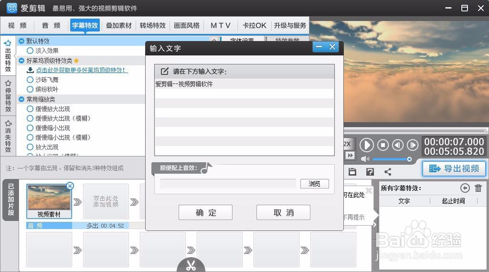This screenshot has height=272, width=489.
Task: Click the 起止时间 column header
Action: tap(453, 201)
